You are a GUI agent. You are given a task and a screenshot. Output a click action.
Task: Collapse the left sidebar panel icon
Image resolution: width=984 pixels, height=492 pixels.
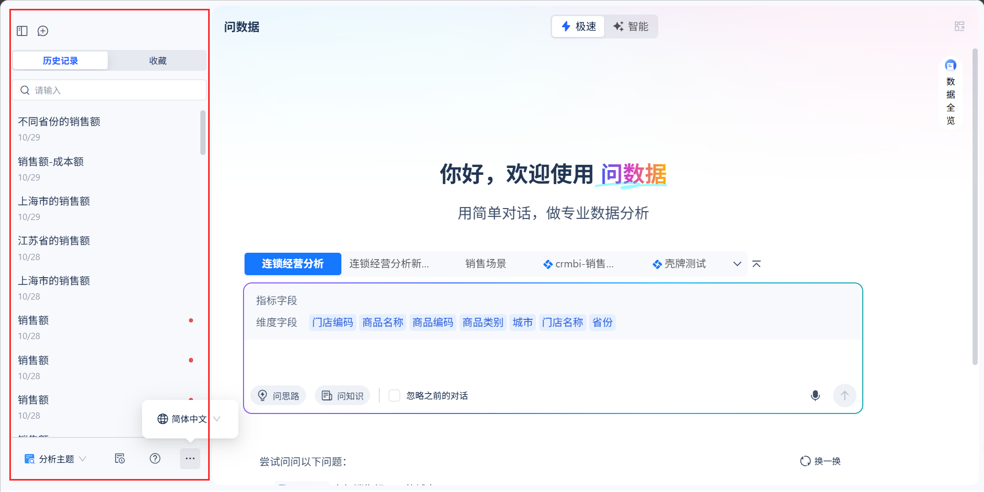22,31
